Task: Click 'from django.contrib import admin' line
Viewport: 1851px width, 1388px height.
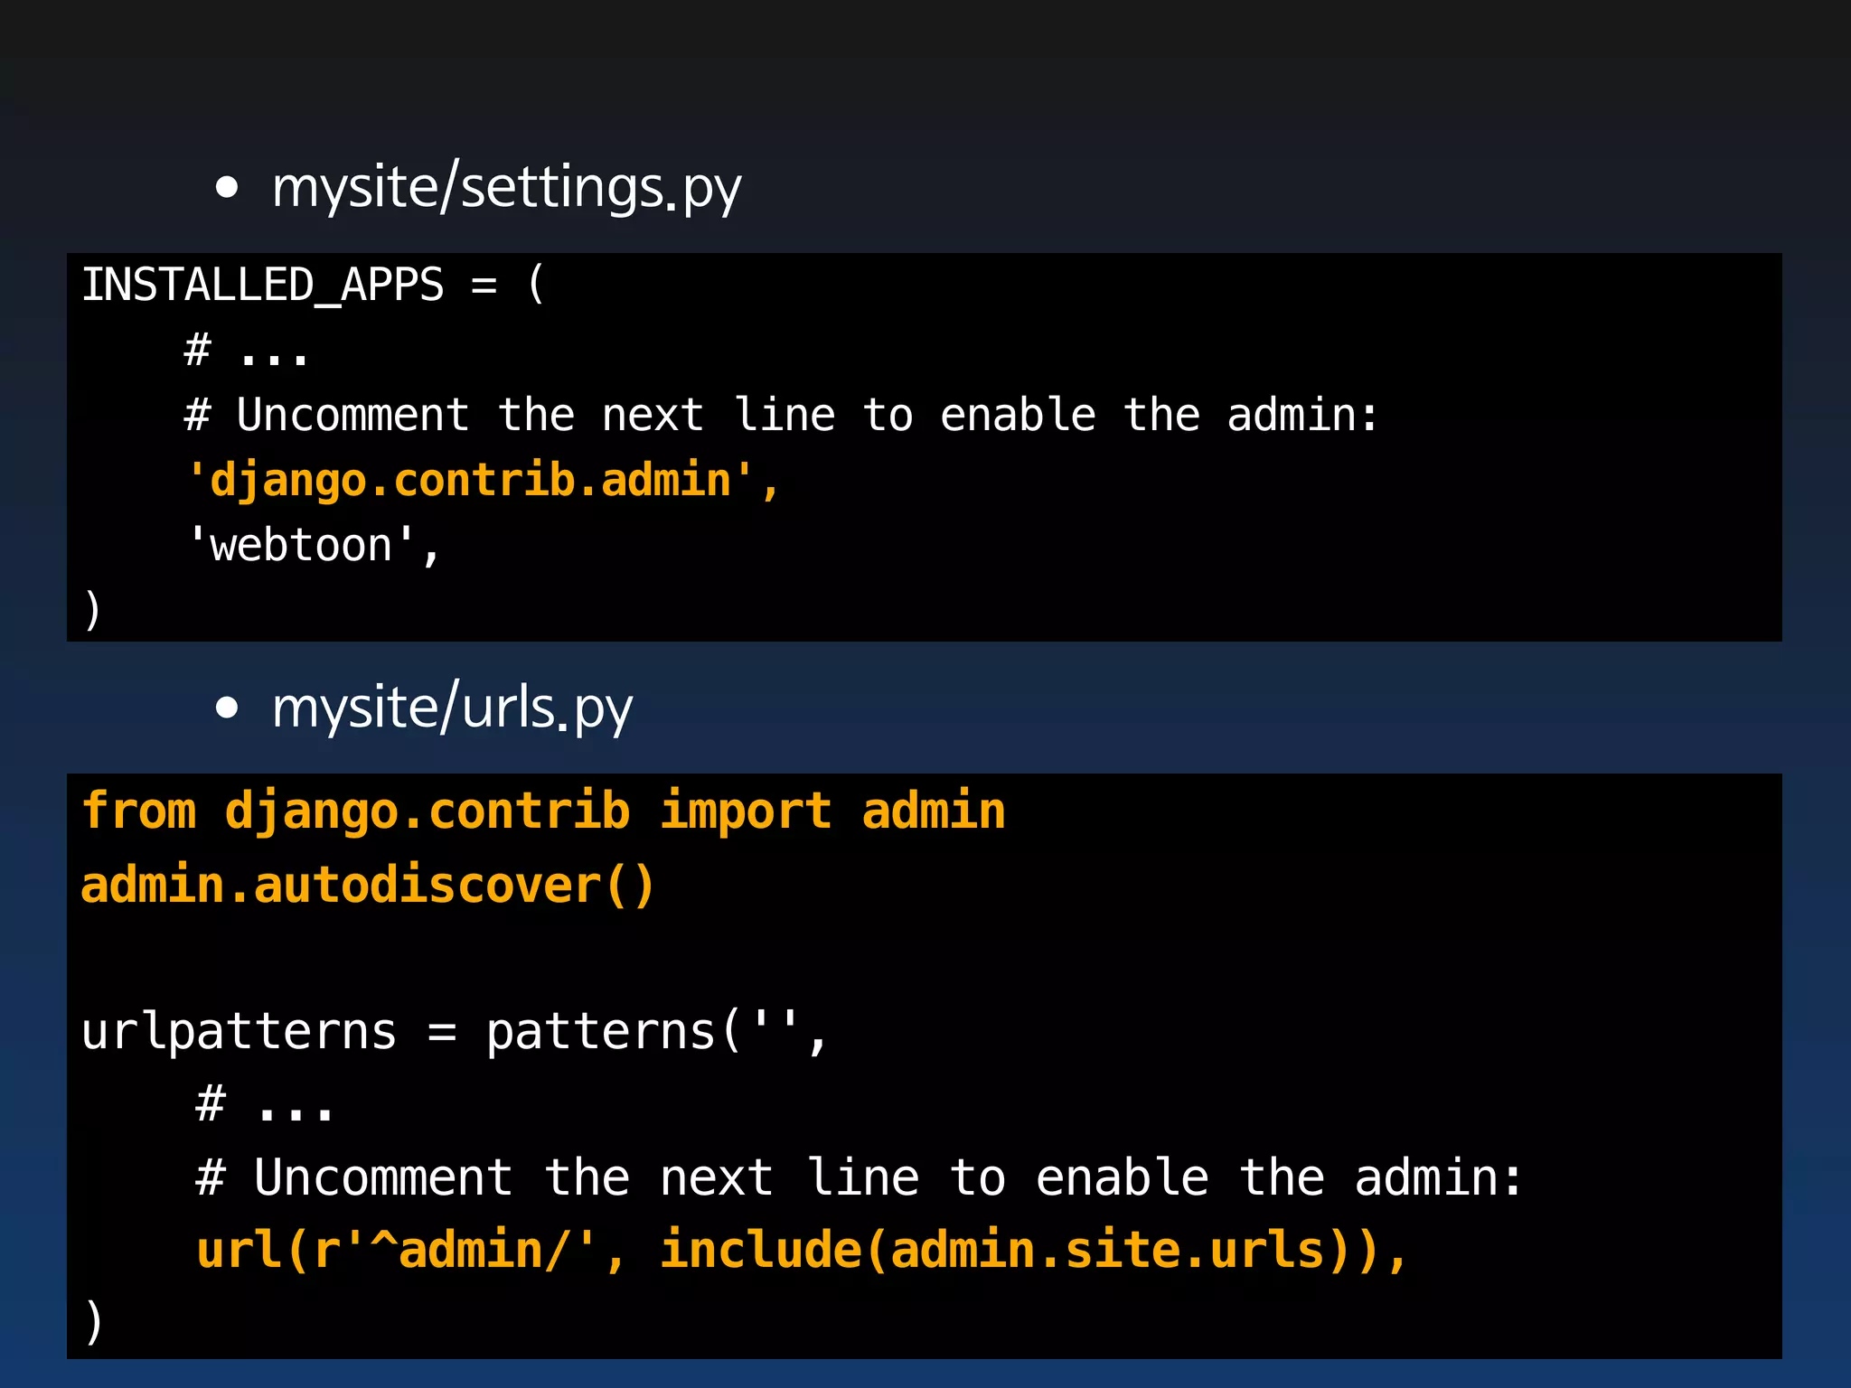Action: pyautogui.click(x=543, y=811)
